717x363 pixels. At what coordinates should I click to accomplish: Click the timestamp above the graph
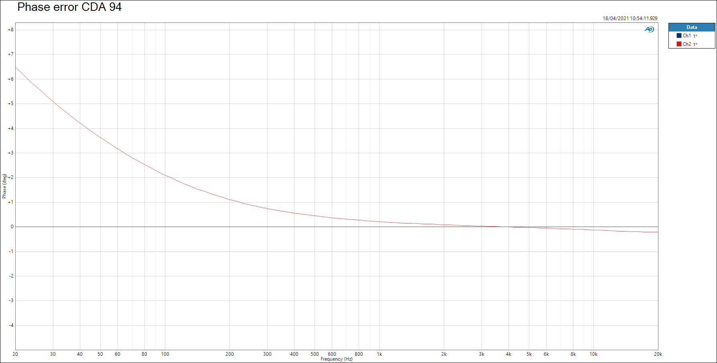(x=630, y=18)
